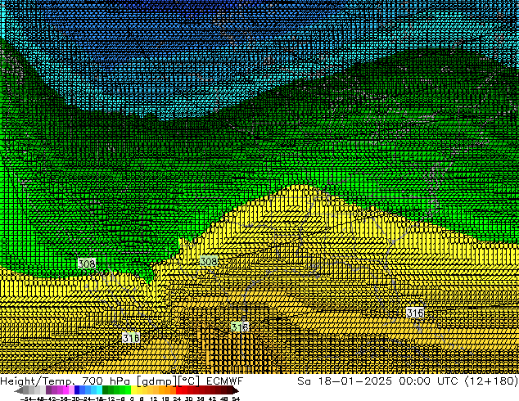
Task: Click the dark blue swatch in the color legend
Action: [x=76, y=390]
